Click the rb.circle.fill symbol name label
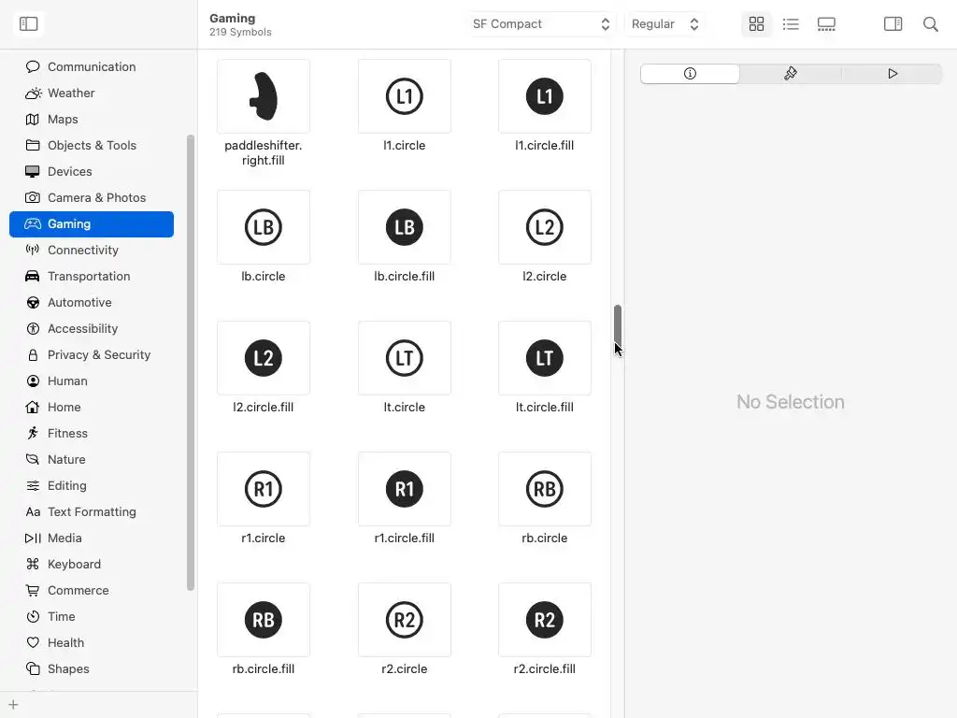957x718 pixels. click(x=264, y=669)
